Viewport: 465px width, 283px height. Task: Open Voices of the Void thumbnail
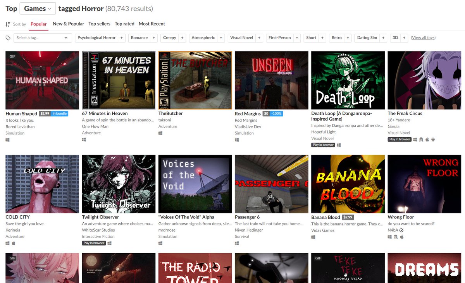pos(195,184)
